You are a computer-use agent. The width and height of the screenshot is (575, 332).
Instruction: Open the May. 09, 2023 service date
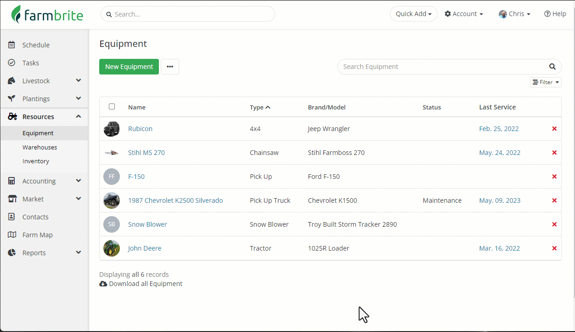coord(500,200)
